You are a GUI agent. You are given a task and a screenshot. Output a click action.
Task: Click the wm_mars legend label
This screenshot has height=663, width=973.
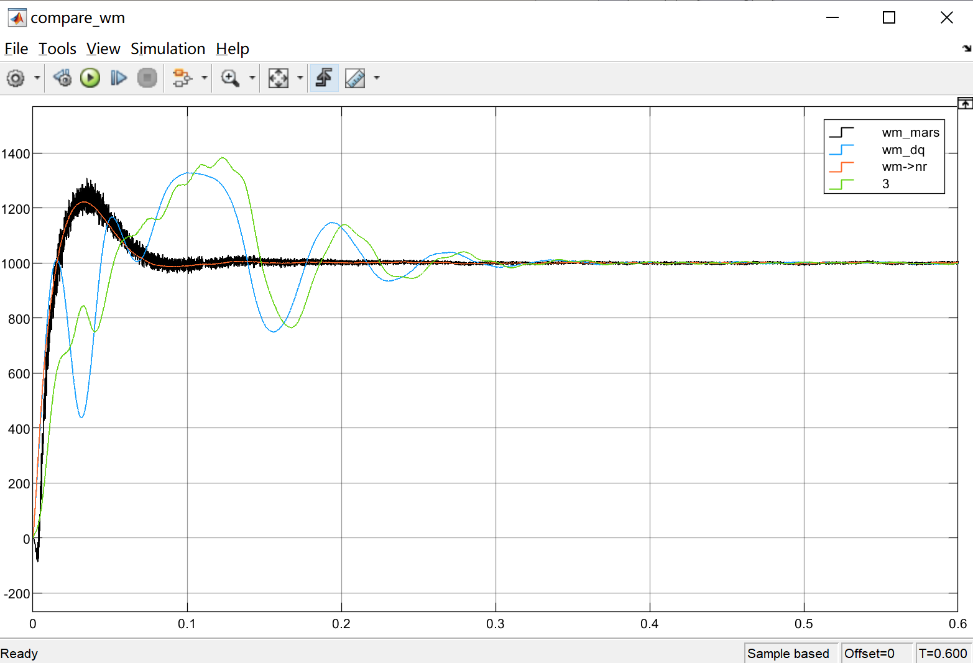click(910, 132)
